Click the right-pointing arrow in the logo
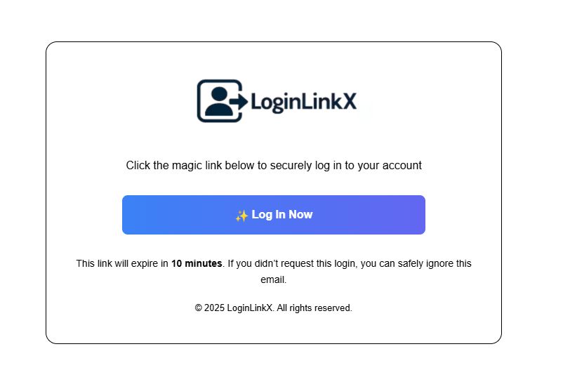 click(x=239, y=101)
